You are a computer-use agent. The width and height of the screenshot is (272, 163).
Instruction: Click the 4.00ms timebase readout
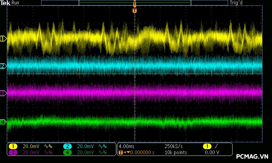pyautogui.click(x=127, y=146)
